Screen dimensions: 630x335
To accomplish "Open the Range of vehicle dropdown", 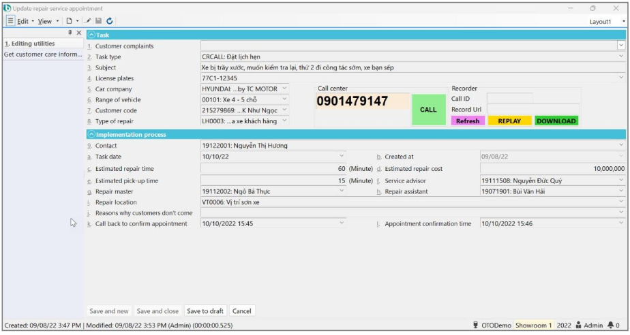I will click(284, 99).
